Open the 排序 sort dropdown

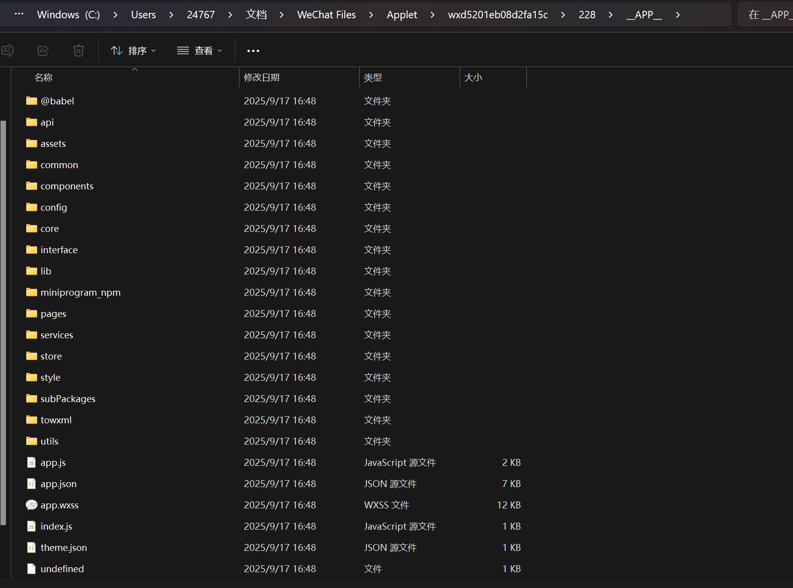pos(133,50)
